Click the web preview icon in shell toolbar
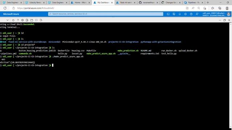This screenshot has width=232, height=130. coord(41,20)
